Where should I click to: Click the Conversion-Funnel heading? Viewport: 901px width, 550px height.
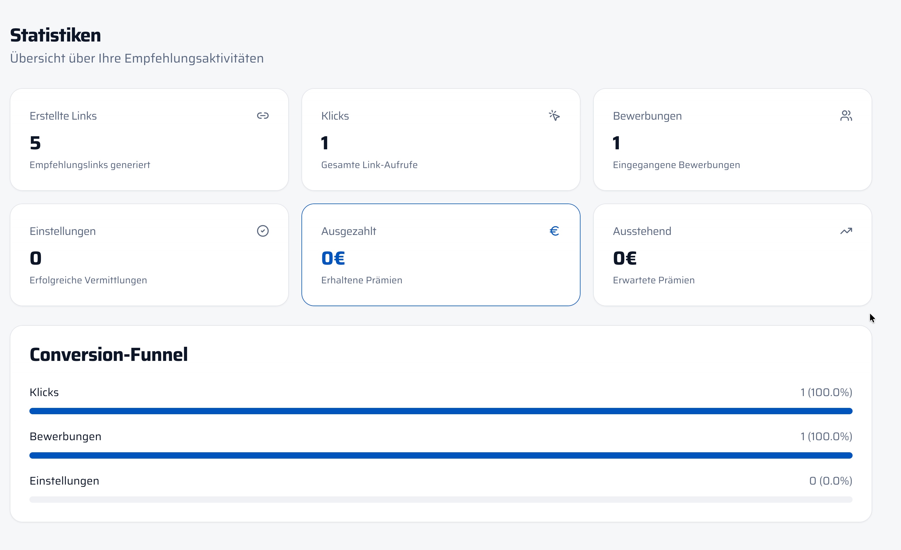point(109,354)
